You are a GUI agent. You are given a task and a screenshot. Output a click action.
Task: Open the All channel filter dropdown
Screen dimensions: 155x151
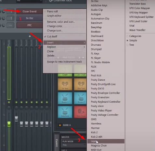[x=29, y=1]
